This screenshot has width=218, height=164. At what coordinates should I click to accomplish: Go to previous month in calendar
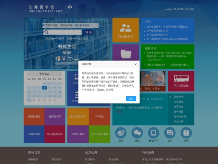point(29,74)
